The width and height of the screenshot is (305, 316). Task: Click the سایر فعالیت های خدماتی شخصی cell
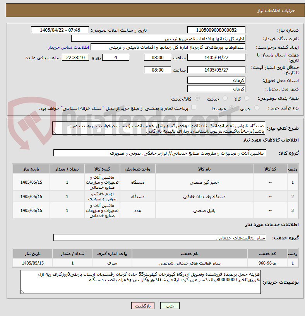point(189,263)
